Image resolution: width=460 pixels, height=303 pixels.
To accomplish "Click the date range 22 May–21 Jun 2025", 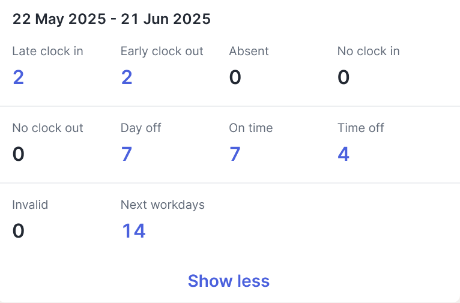I will [x=112, y=19].
